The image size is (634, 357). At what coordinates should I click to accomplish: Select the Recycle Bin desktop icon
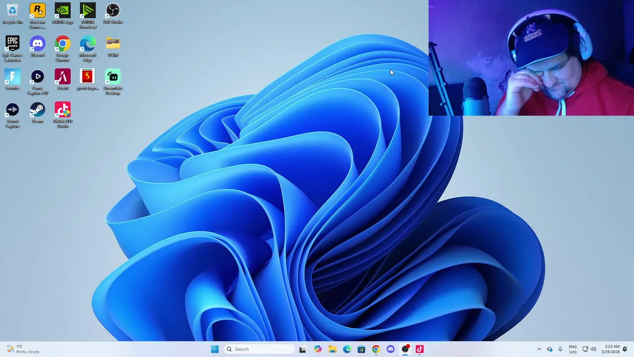coord(12,14)
